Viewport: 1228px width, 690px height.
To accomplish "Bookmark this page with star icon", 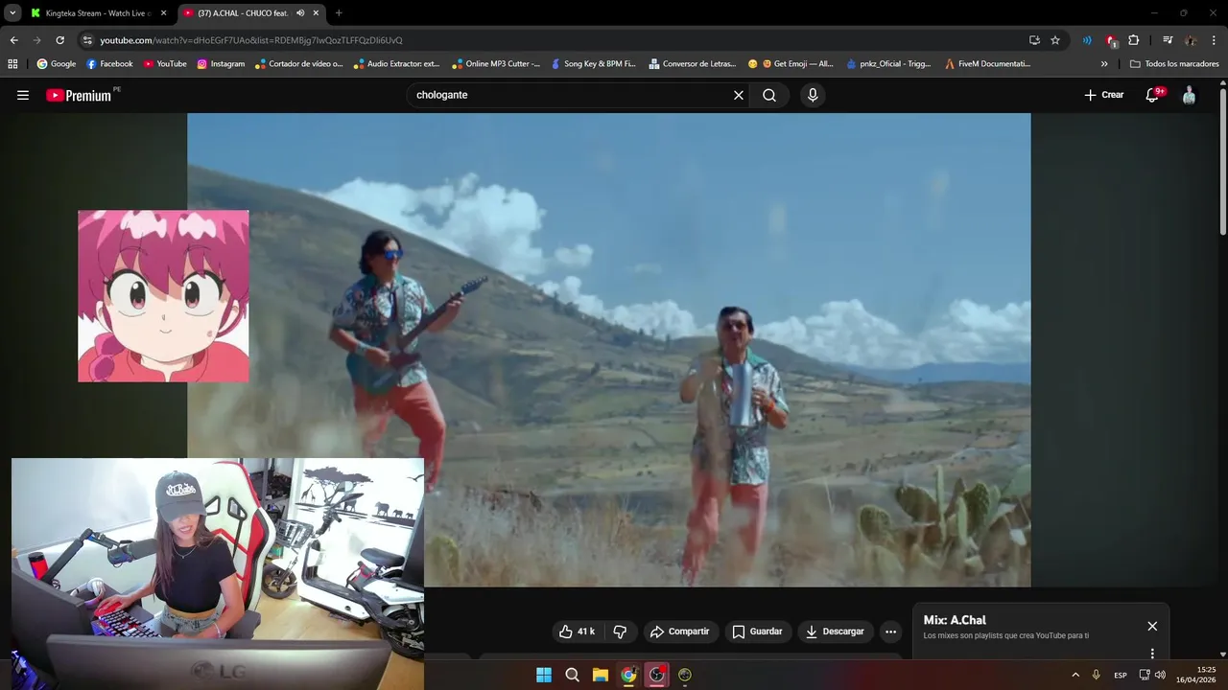I will [x=1055, y=40].
